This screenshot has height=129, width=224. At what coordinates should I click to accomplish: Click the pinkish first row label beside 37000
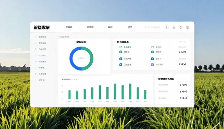[x=163, y=85]
